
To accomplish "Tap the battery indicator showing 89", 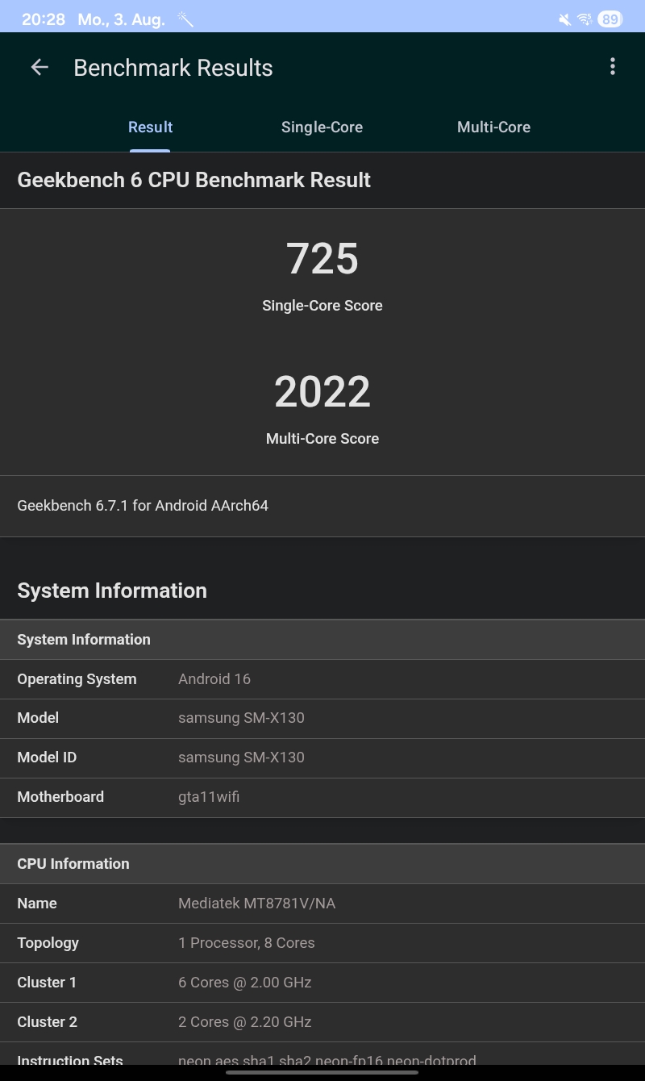I will (610, 19).
